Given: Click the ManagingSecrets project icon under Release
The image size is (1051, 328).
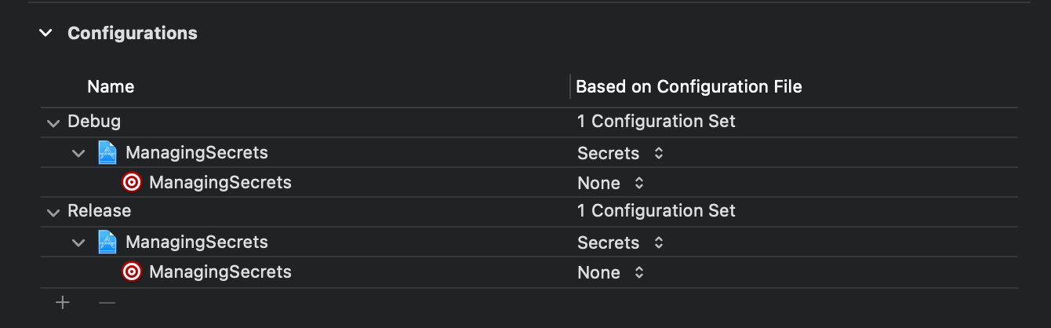Looking at the screenshot, I should pyautogui.click(x=107, y=242).
